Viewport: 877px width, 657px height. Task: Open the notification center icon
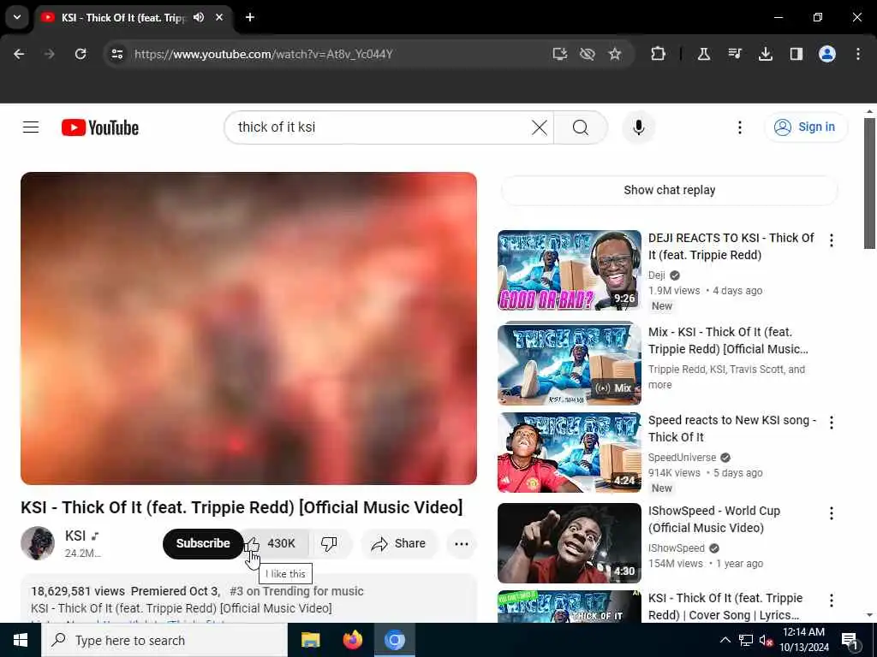(850, 640)
